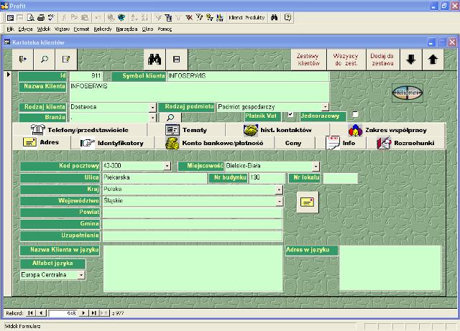Screen dimensions: 460x331
Task: Click the cut scissors icon in main toolbar
Action: pos(63,17)
